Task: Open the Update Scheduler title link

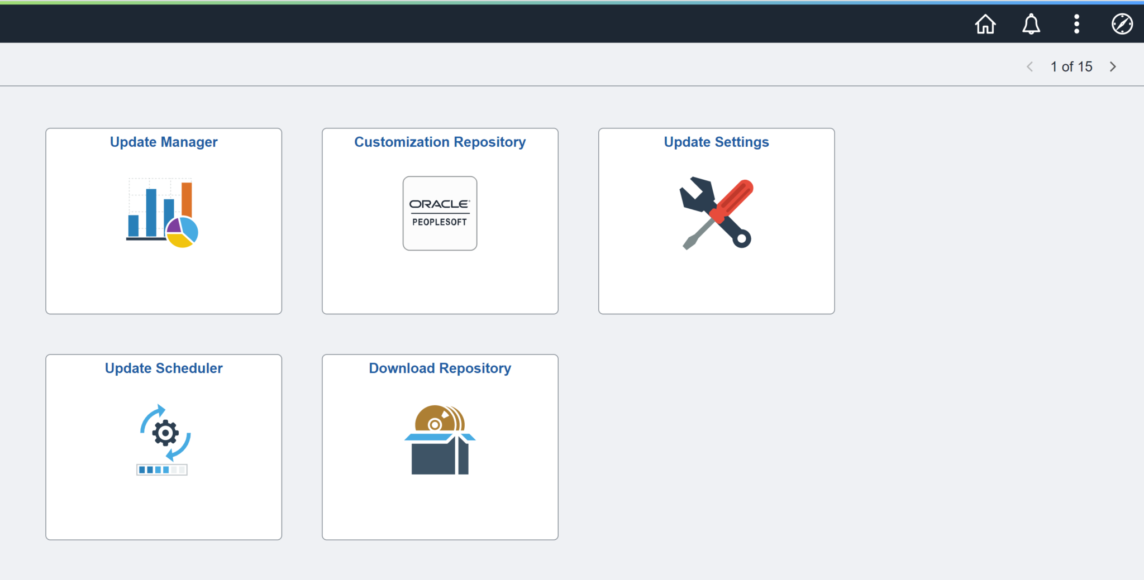Action: click(164, 368)
